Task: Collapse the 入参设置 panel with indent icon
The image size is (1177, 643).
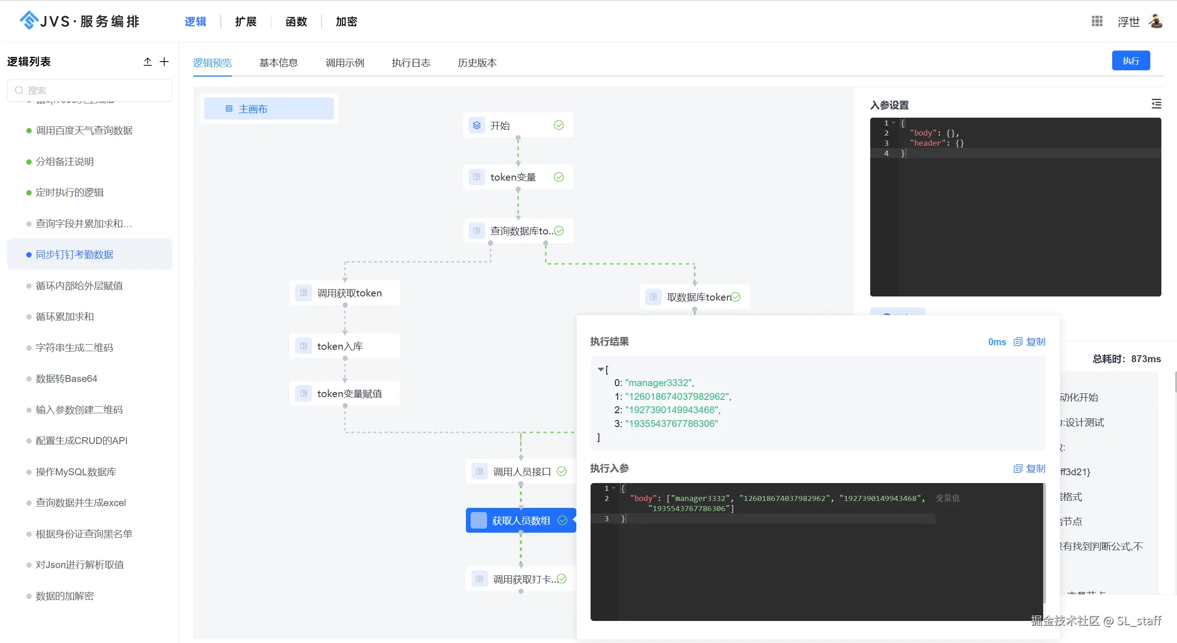Action: pyautogui.click(x=1156, y=104)
